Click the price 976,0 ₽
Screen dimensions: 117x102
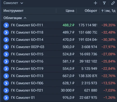click(69, 98)
